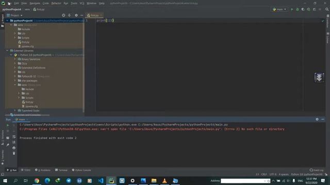This screenshot has width=330, height=185.
Task: Click the print icon in Run panel toolbar
Action: pos(14,148)
